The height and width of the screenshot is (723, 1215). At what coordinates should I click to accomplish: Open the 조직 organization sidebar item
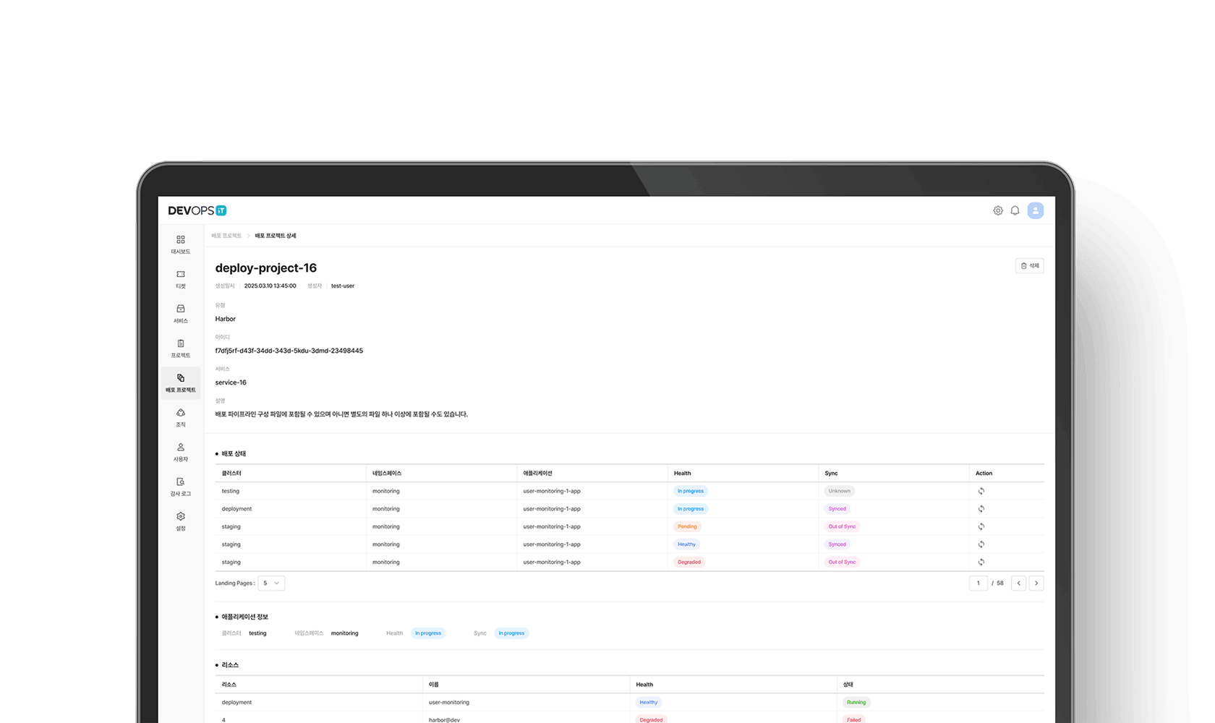pos(181,418)
